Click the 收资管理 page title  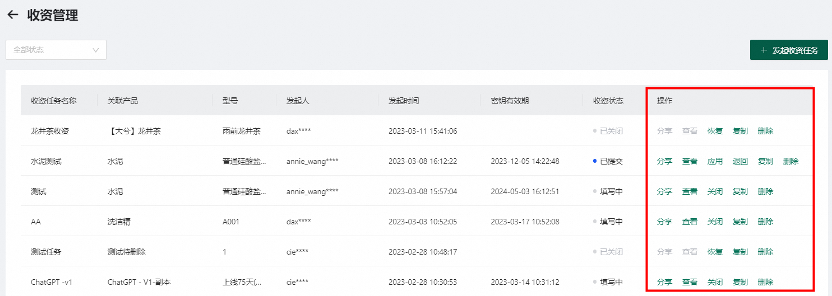[x=53, y=15]
